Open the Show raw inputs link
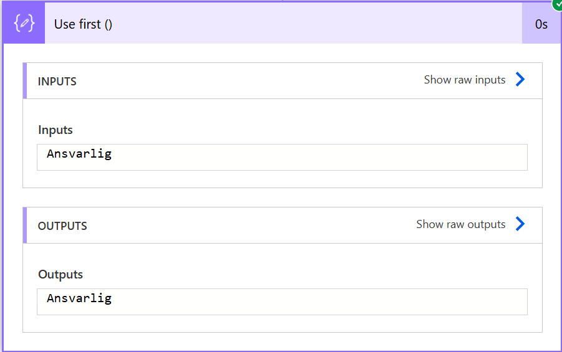562x352 pixels. 465,80
